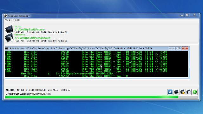Screen dimensions: 203x114
Task: Click the Source folder icon
Action: (9, 29)
